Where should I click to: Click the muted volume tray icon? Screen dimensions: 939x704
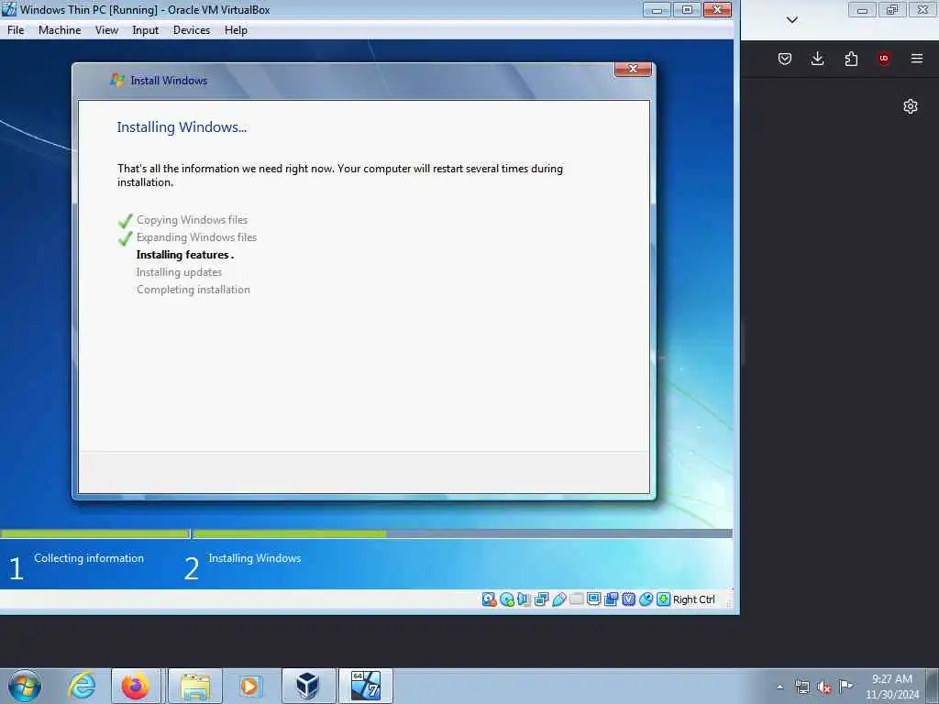[824, 687]
